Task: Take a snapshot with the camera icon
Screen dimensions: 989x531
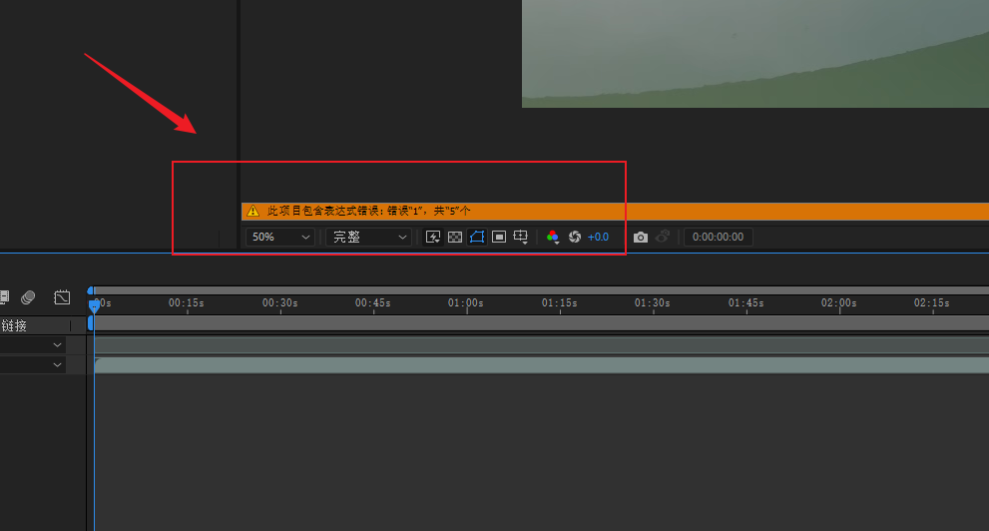Action: point(640,238)
